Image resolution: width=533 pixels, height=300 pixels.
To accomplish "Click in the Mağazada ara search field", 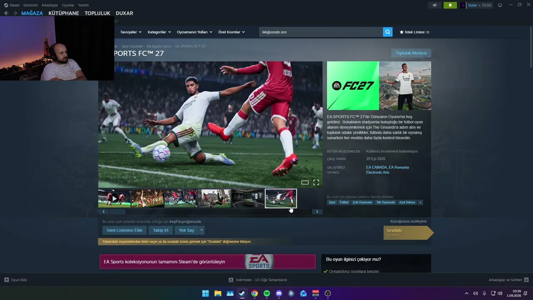I will click(x=321, y=32).
